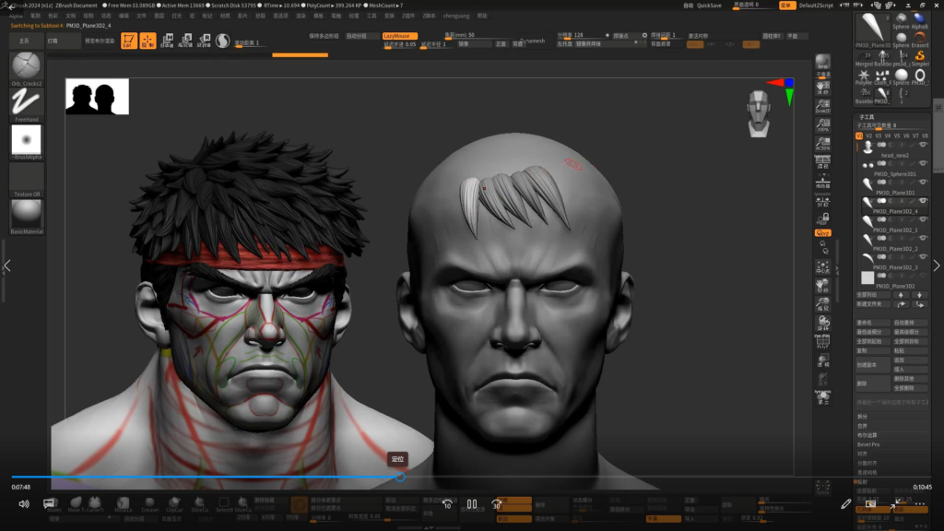Pause the video playback

(471, 504)
